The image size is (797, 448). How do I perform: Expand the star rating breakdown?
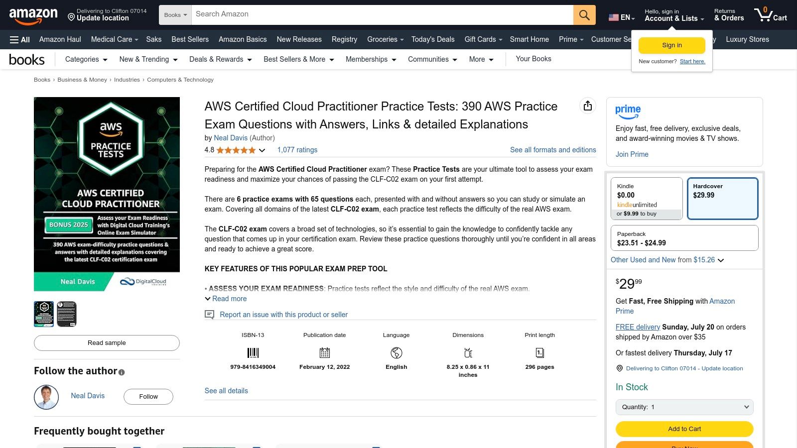tap(263, 150)
